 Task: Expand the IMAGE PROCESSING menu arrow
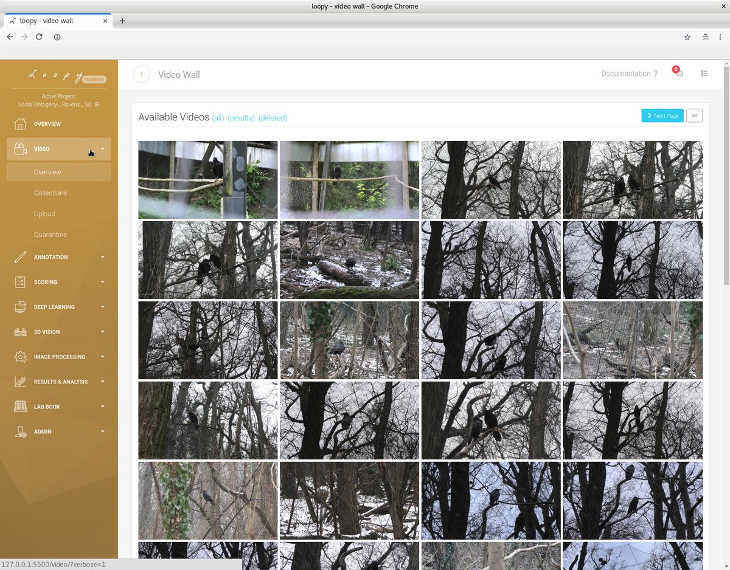click(x=102, y=357)
